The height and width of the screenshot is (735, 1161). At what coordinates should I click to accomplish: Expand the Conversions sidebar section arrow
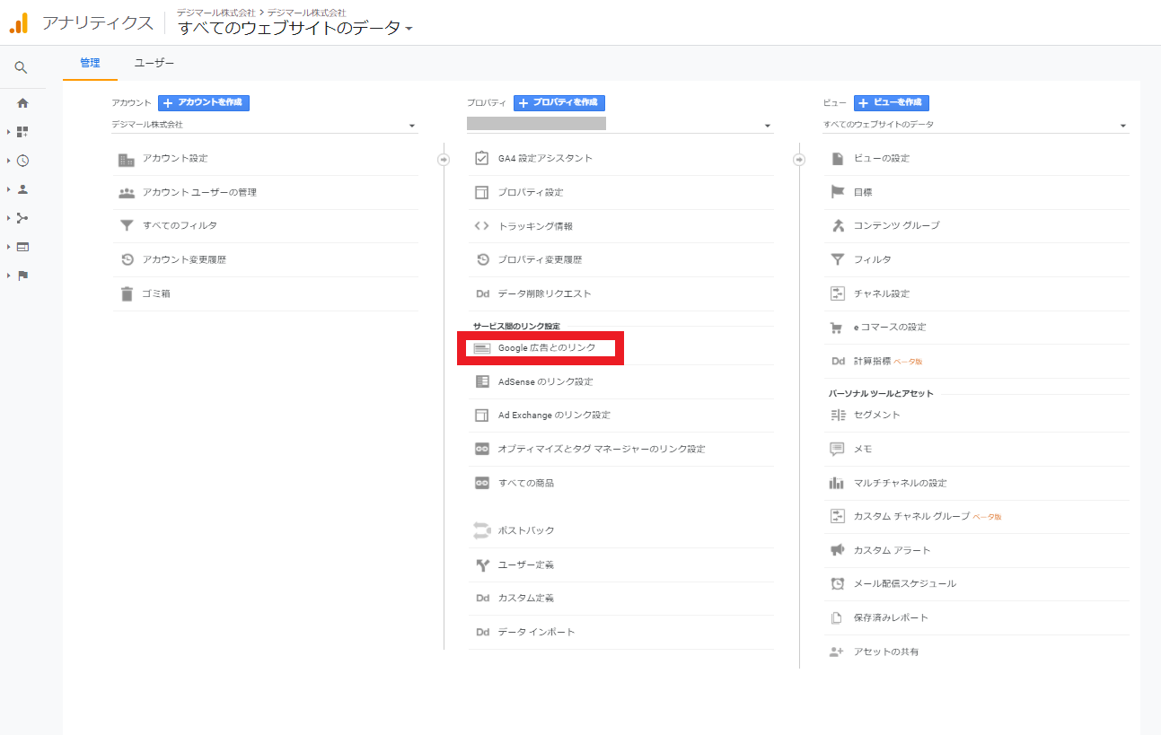pyautogui.click(x=8, y=276)
